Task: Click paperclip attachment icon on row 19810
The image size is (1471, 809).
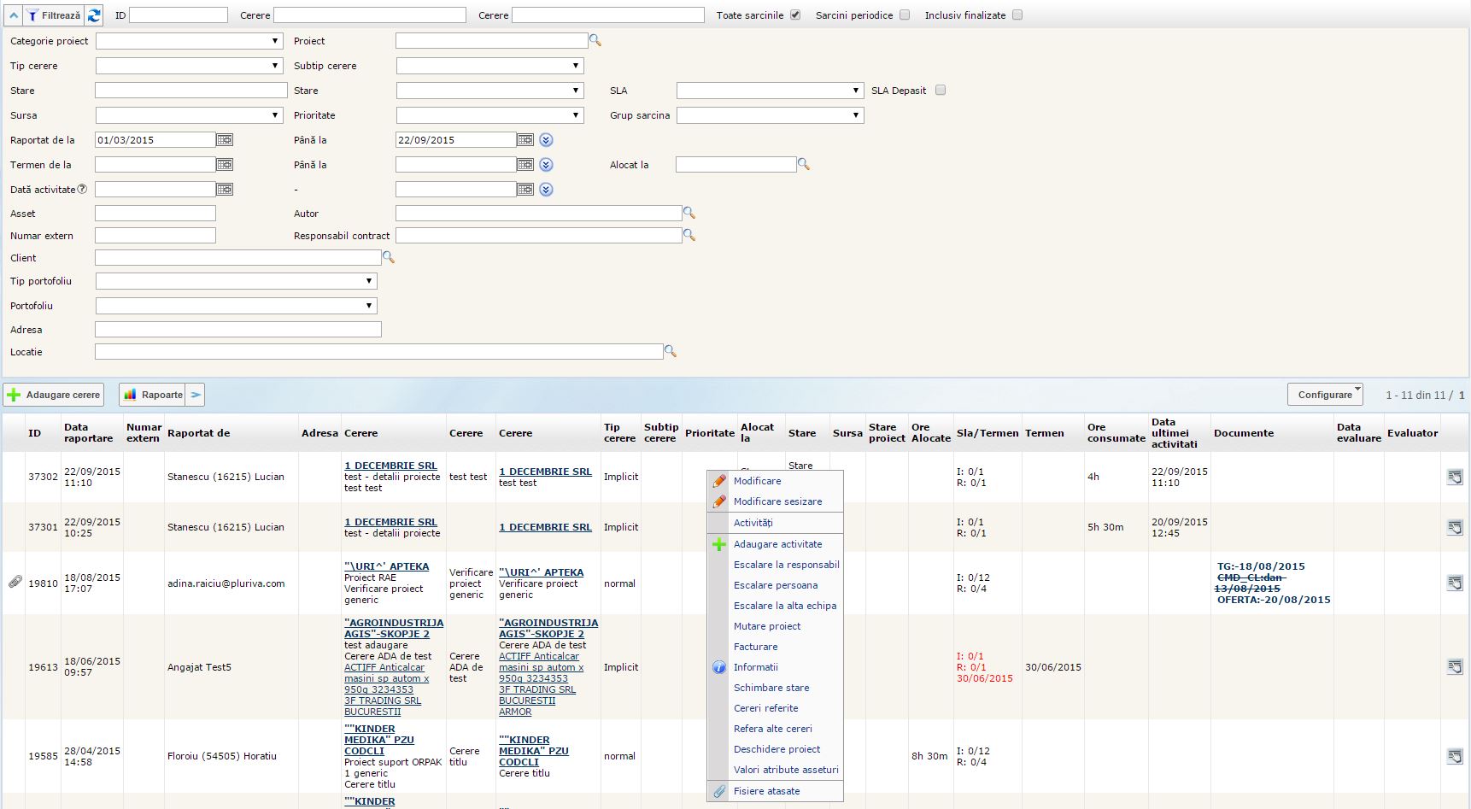Action: [15, 583]
